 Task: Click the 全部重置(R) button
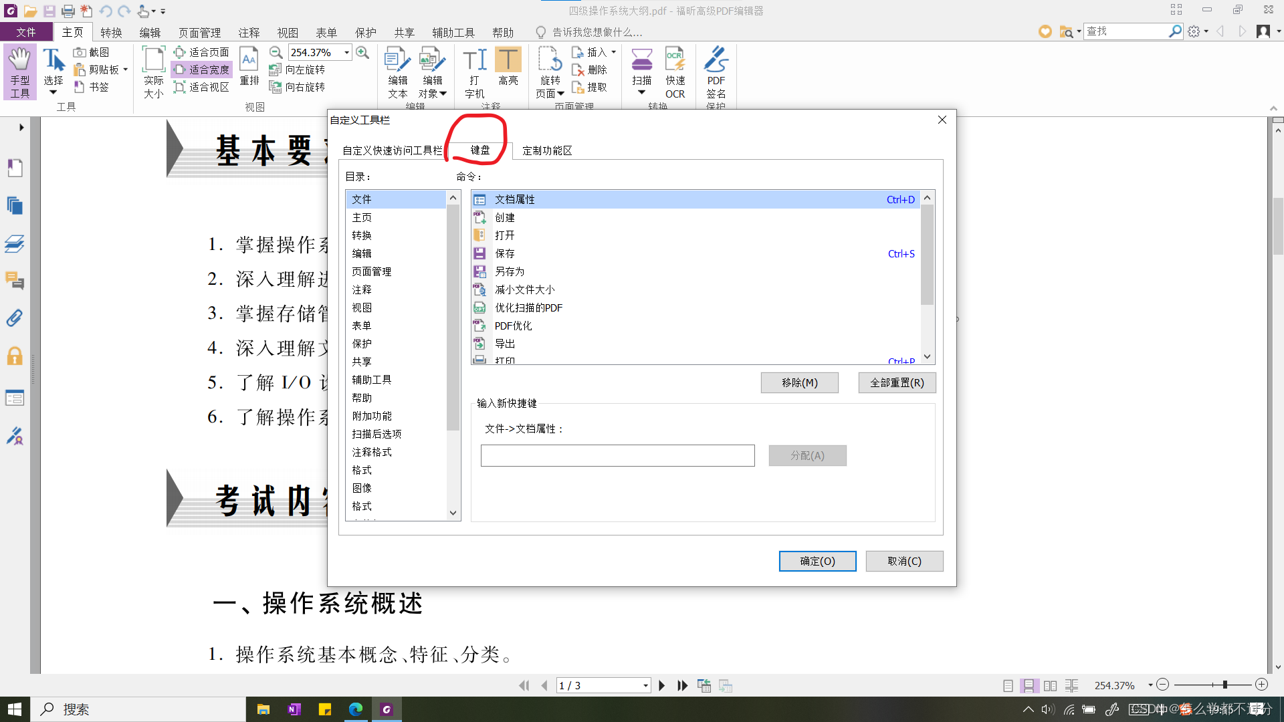pyautogui.click(x=897, y=383)
